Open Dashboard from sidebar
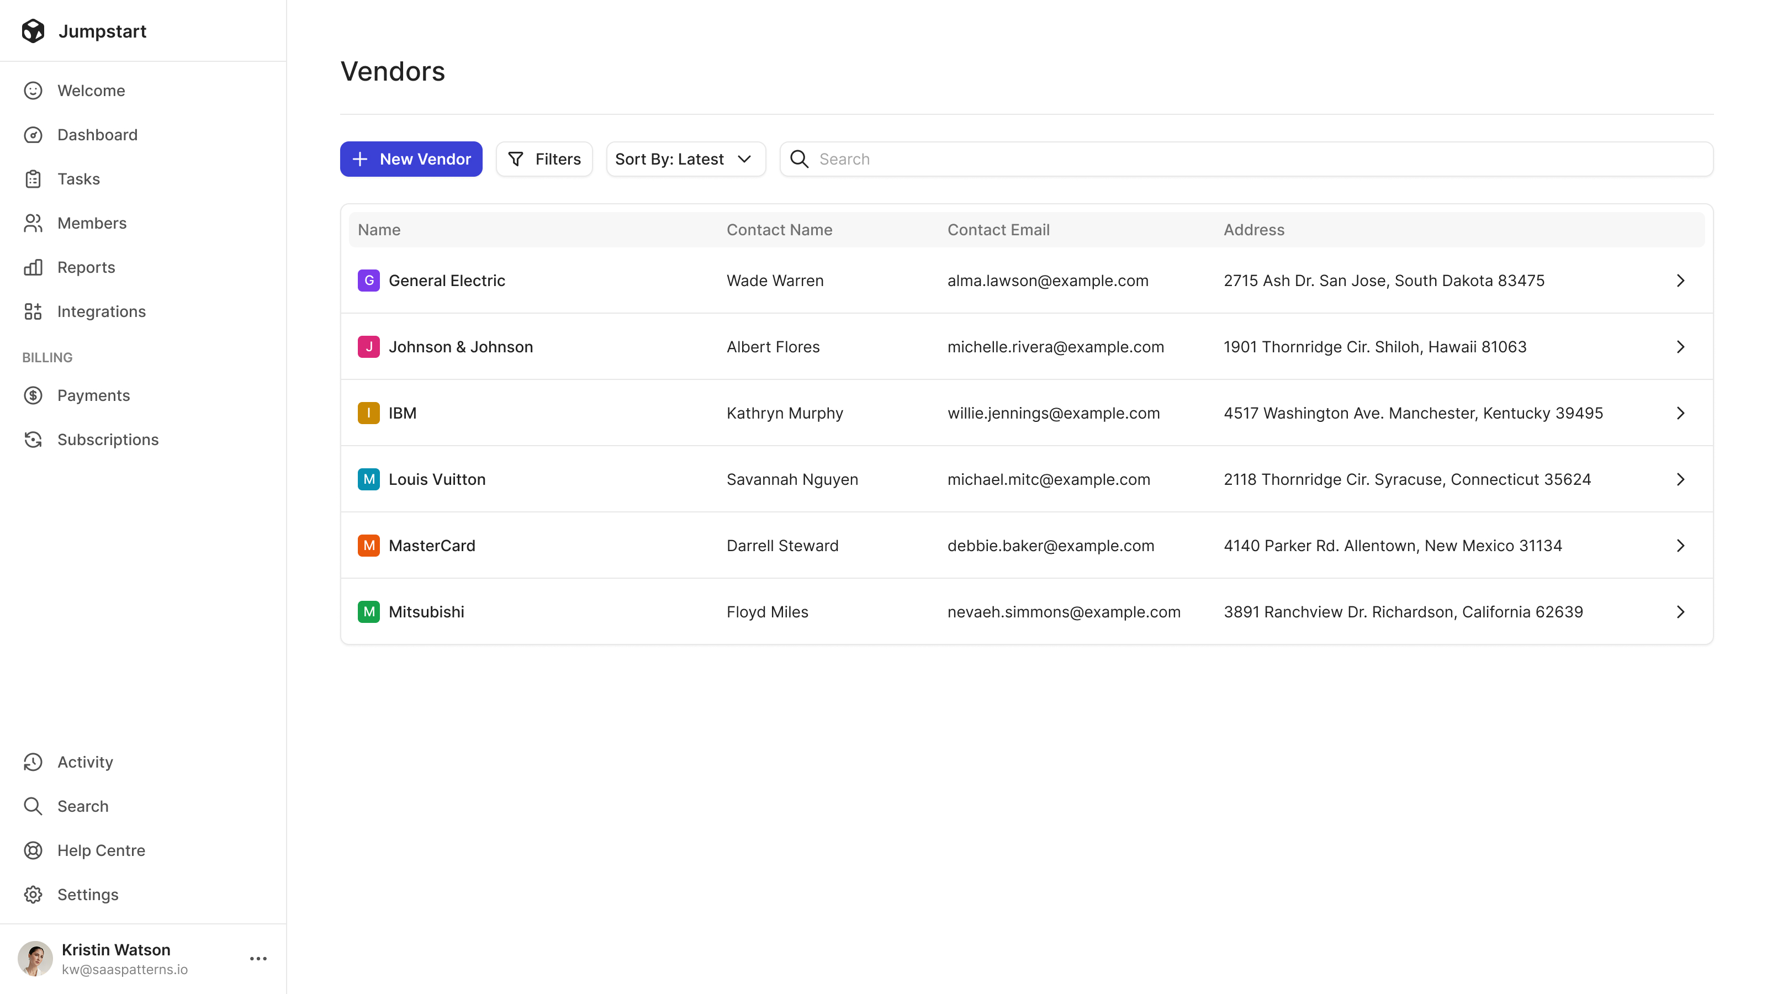This screenshot has height=994, width=1767. pos(97,134)
